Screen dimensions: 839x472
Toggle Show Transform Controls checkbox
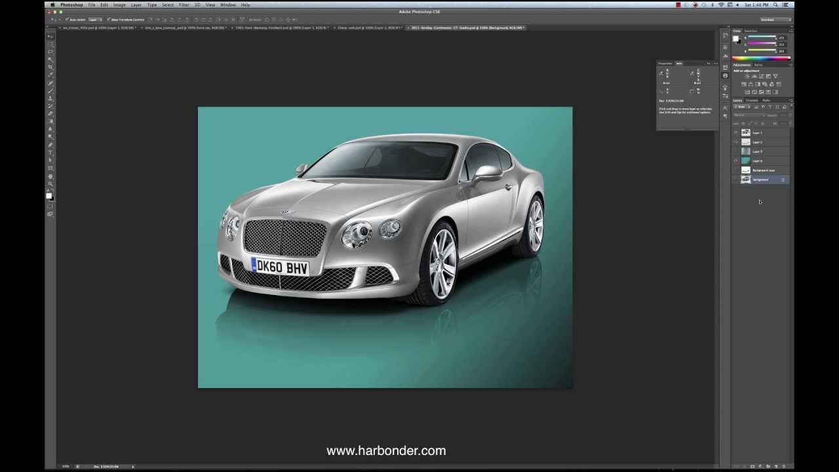tap(108, 20)
